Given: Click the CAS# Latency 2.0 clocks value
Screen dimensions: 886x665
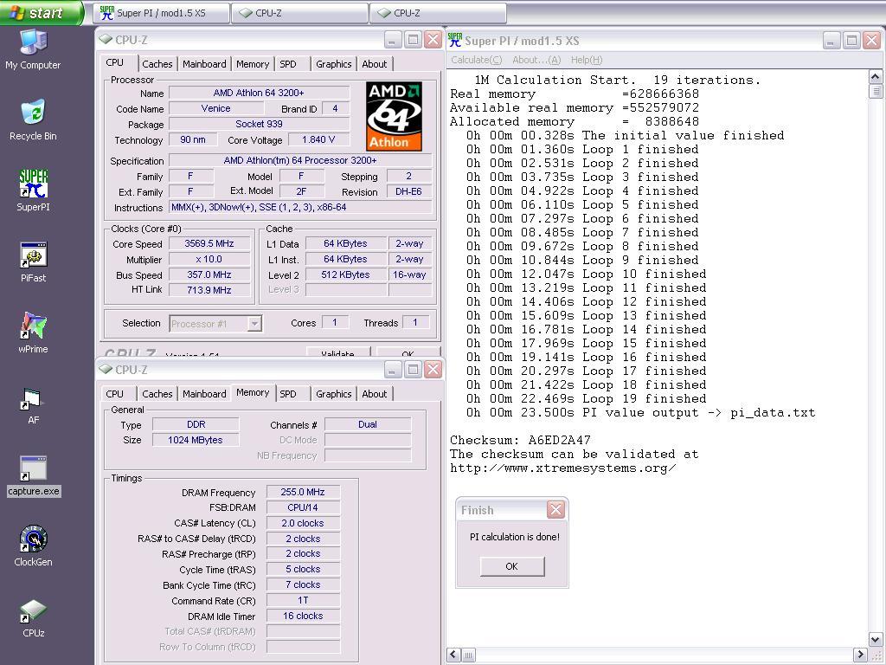Looking at the screenshot, I should click(303, 523).
